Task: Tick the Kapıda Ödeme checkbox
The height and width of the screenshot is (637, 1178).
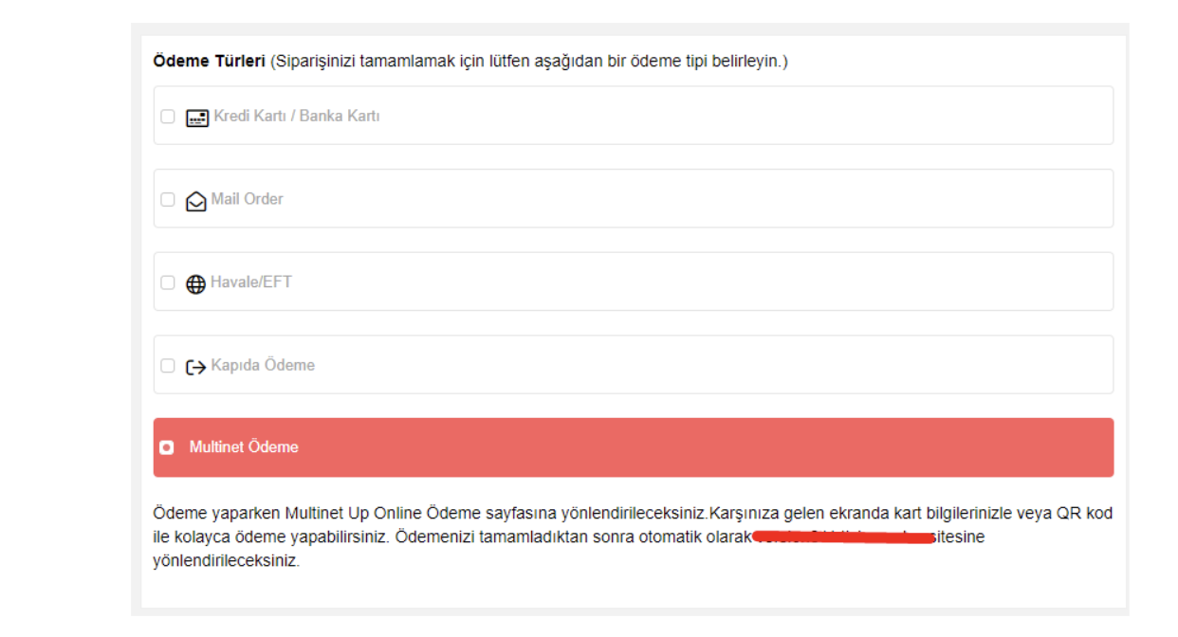Action: tap(168, 366)
